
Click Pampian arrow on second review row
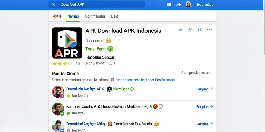coord(204,107)
